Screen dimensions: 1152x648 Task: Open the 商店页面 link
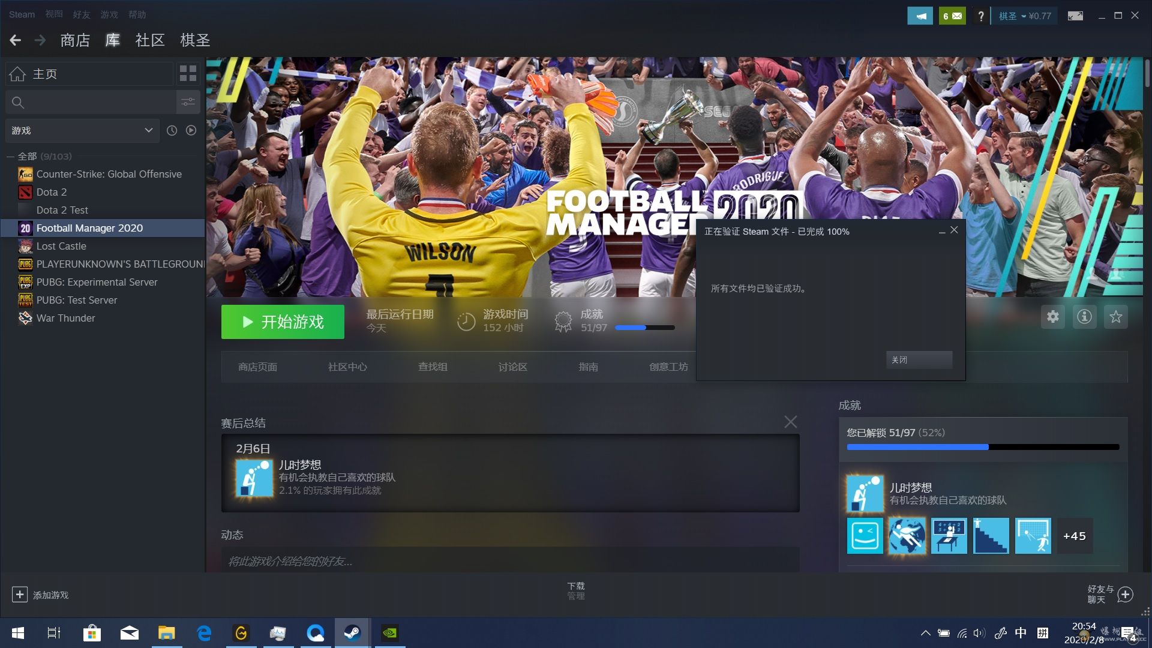click(257, 367)
